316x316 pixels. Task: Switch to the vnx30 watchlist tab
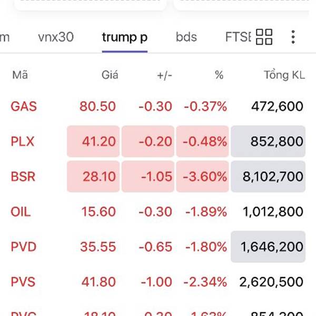coord(56,37)
